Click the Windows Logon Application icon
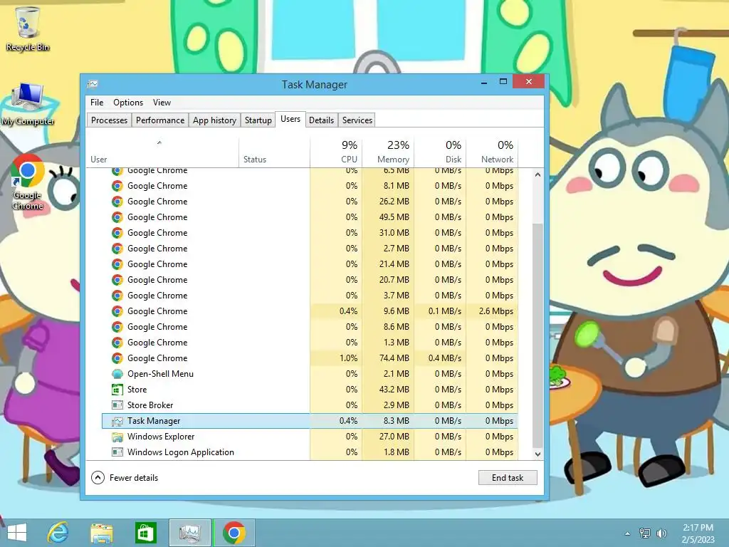This screenshot has height=547, width=729. pyautogui.click(x=117, y=452)
